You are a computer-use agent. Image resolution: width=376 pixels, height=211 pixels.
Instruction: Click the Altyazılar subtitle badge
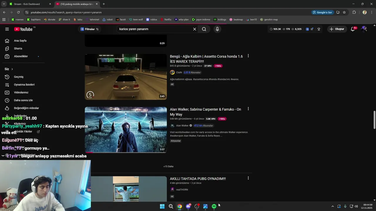176,141
